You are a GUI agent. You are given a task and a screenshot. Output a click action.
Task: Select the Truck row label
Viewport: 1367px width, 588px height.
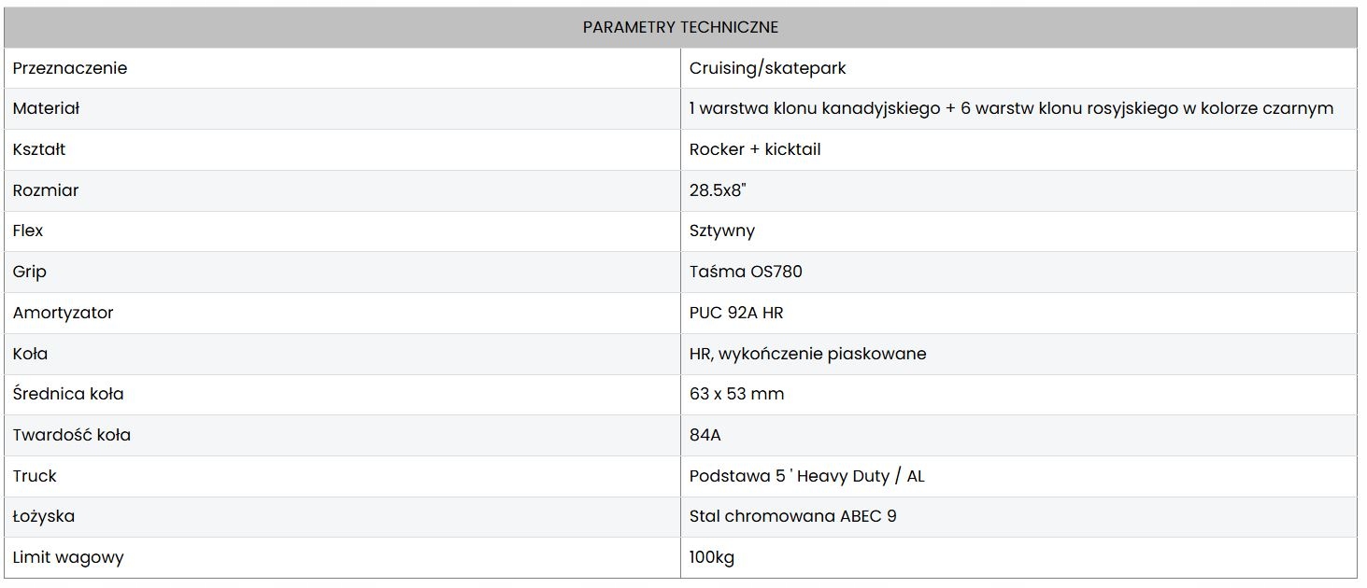click(35, 476)
